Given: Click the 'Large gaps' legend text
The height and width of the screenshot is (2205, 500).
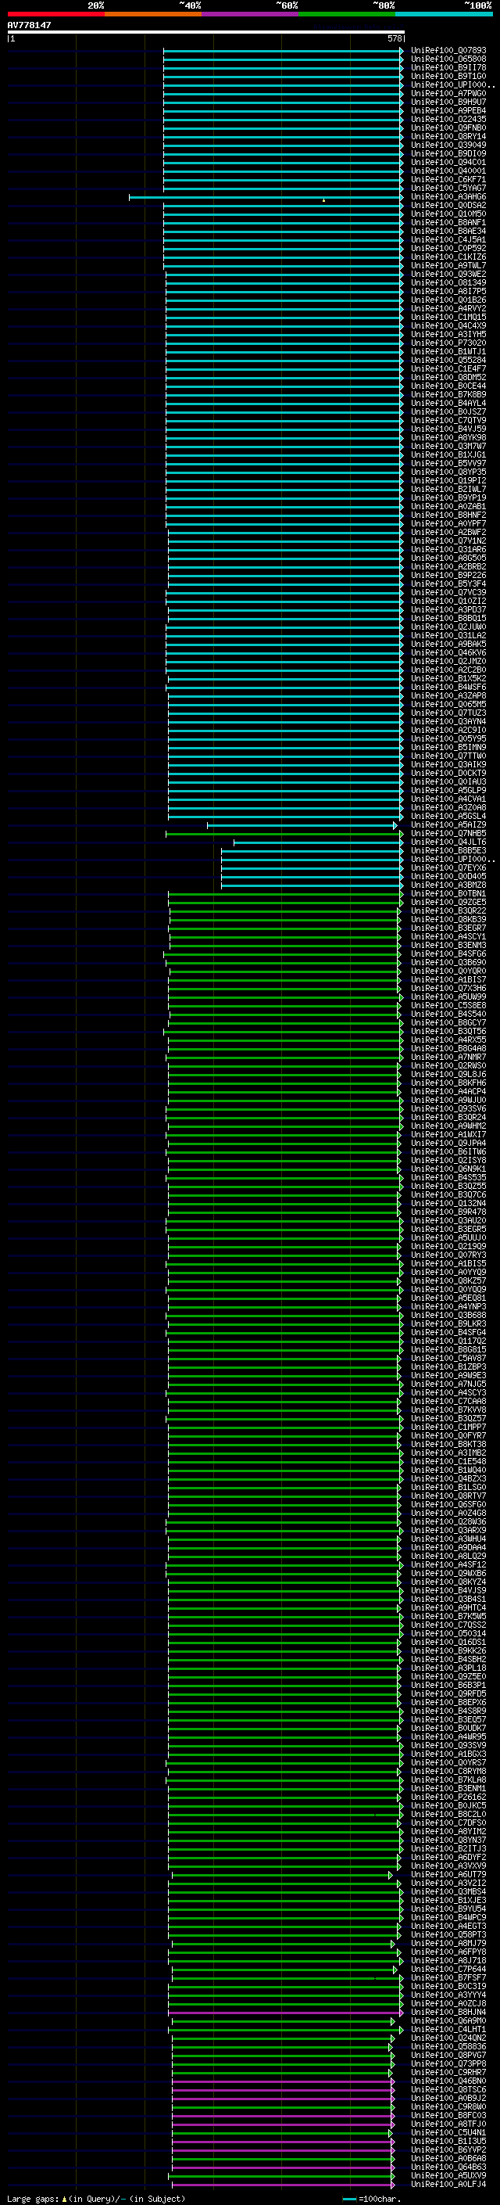Looking at the screenshot, I should pyautogui.click(x=33, y=2198).
